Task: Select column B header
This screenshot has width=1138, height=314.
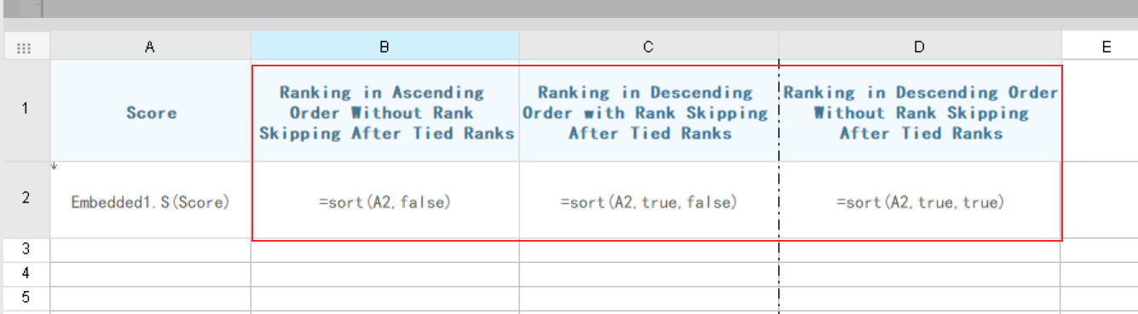Action: pos(385,47)
